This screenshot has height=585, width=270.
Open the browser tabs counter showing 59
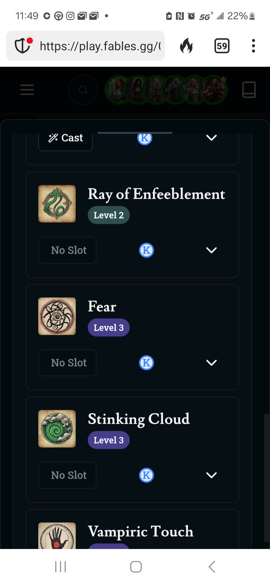222,46
